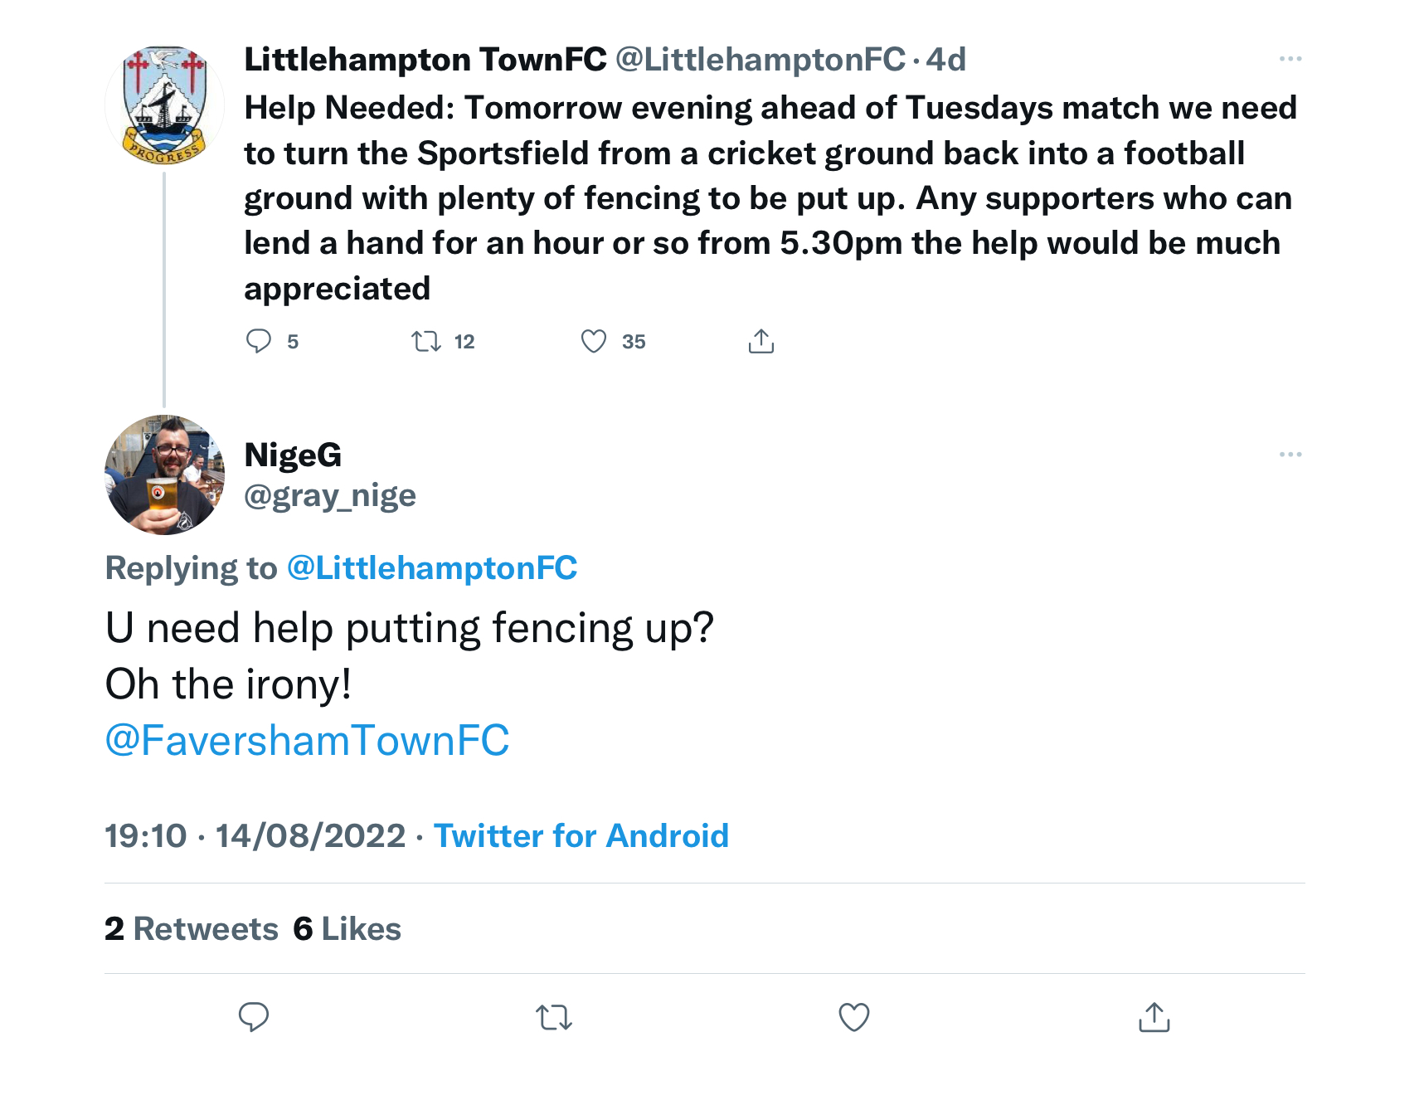Open more options menu for NigeG's tweet
1419x1105 pixels.
[1290, 455]
